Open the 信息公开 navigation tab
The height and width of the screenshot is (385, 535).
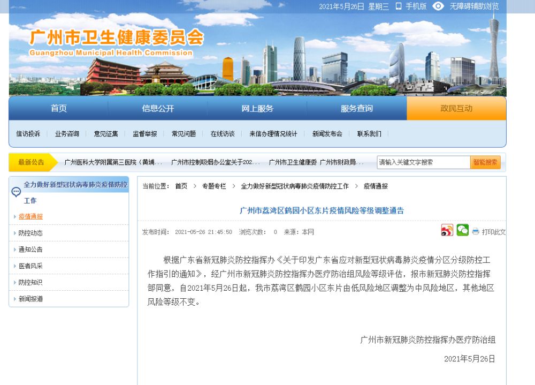coord(158,108)
